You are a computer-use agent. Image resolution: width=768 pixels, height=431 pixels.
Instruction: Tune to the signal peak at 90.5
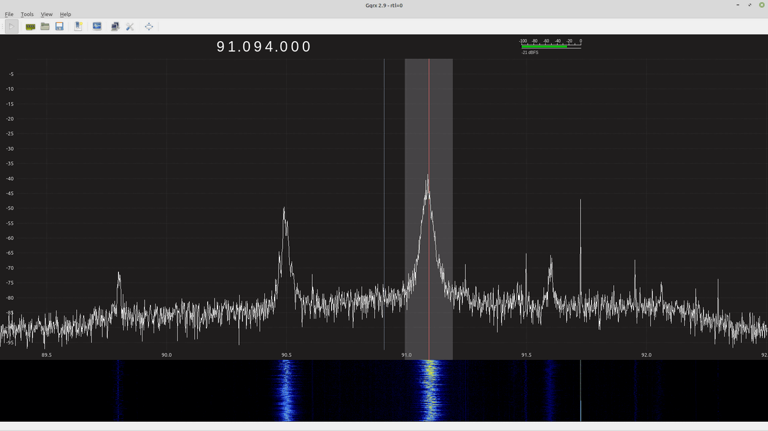[x=284, y=212]
